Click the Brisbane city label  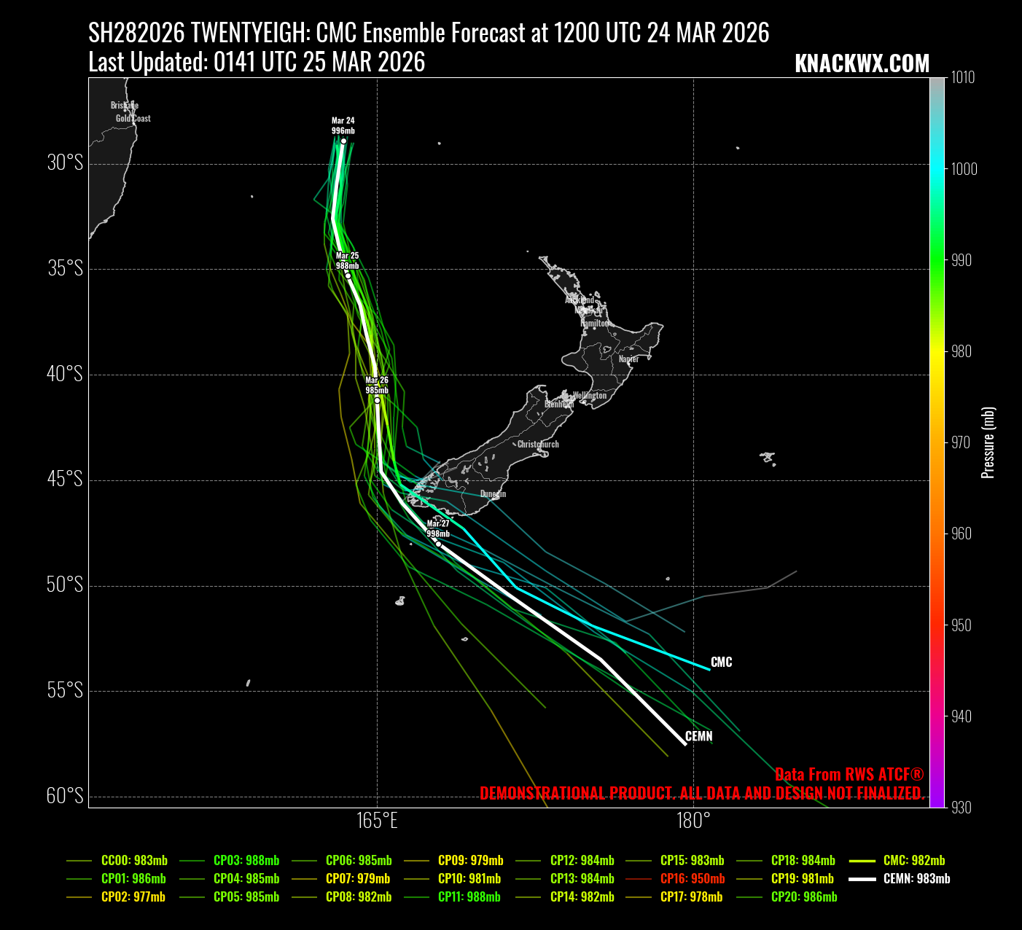coord(125,106)
